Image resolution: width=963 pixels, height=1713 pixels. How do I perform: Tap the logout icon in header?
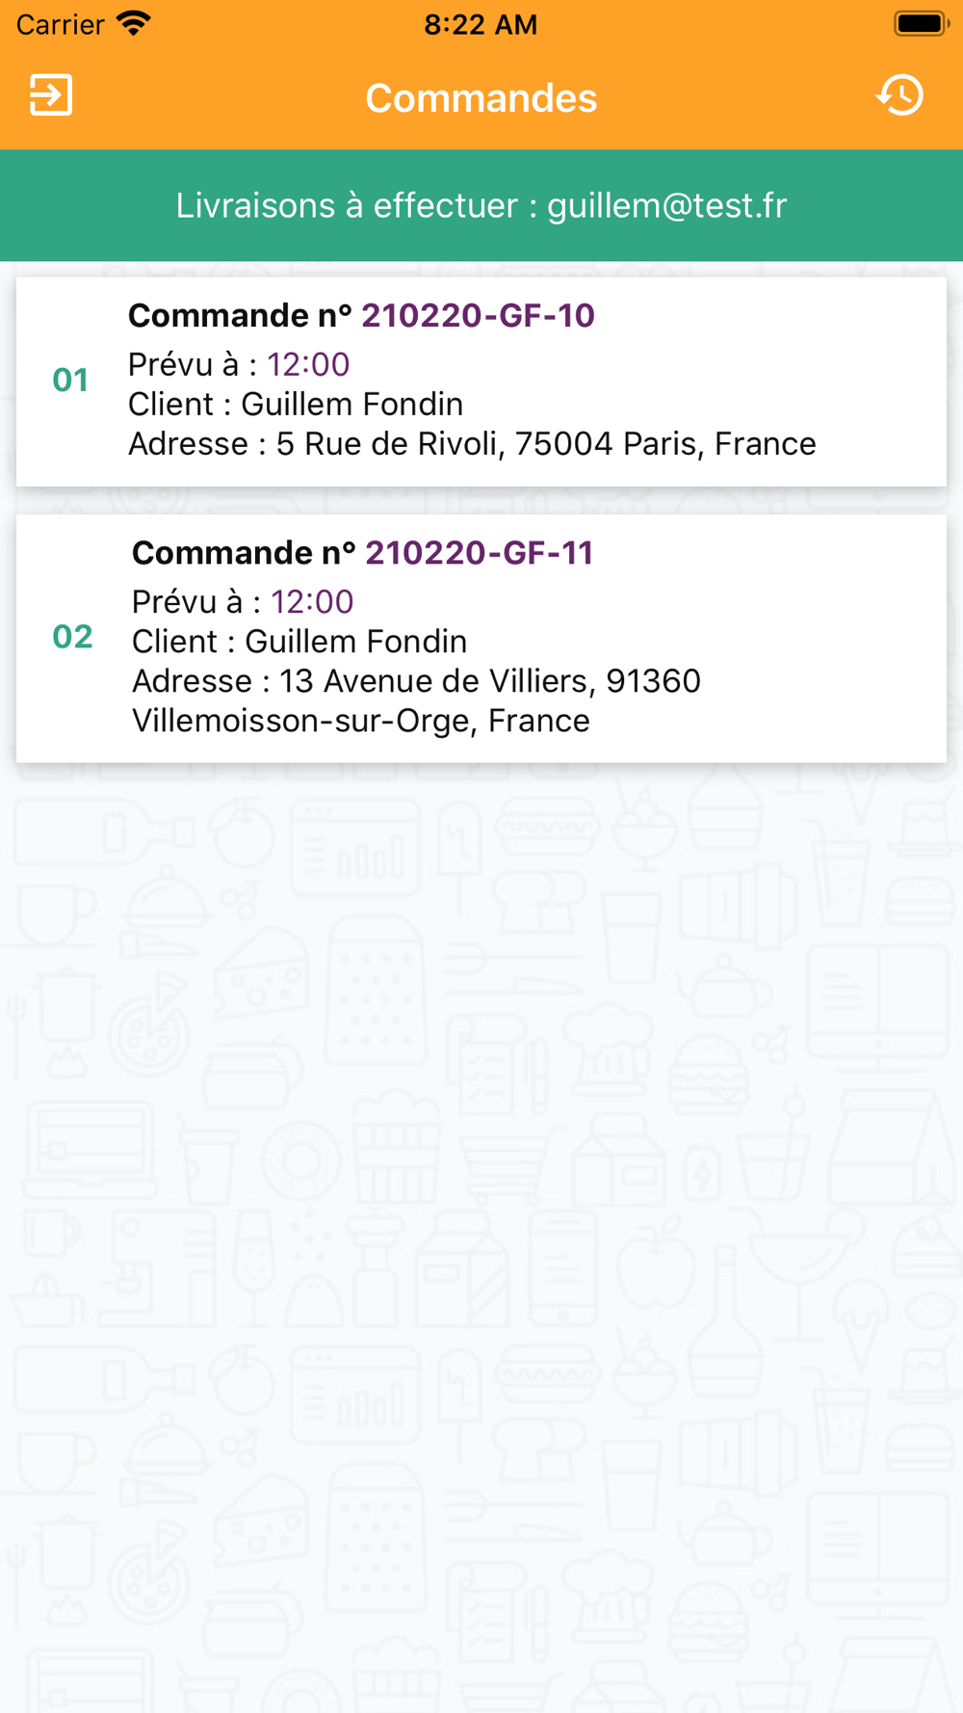click(x=51, y=95)
